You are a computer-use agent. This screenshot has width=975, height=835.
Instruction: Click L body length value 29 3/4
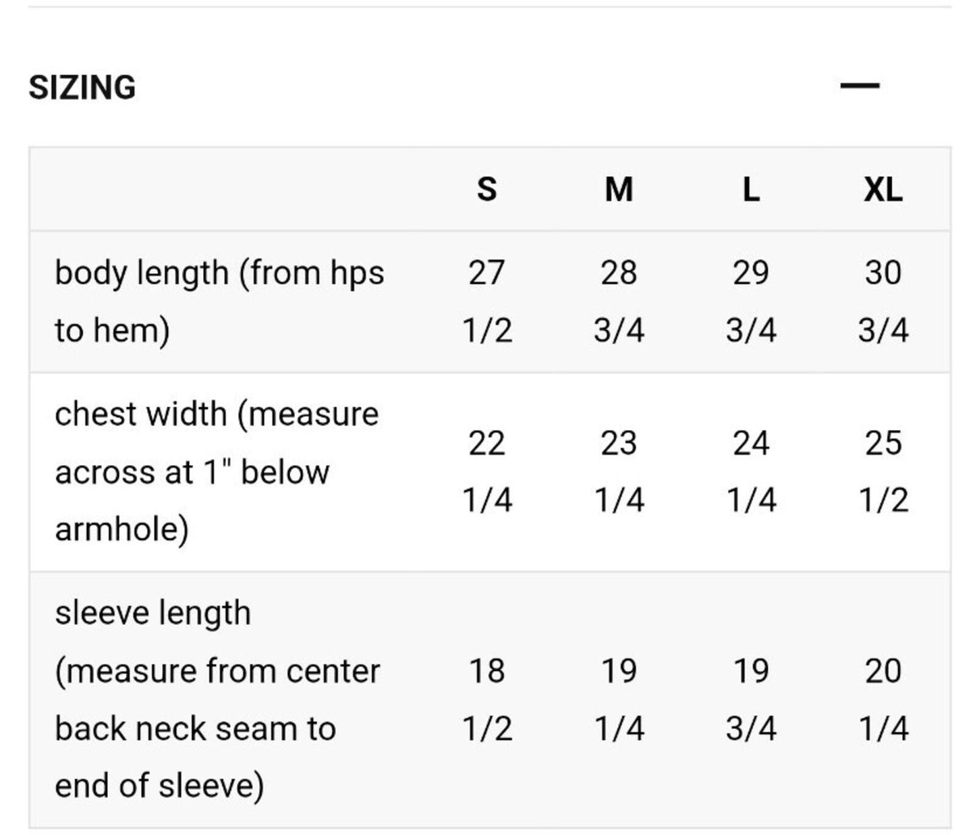coord(751,302)
